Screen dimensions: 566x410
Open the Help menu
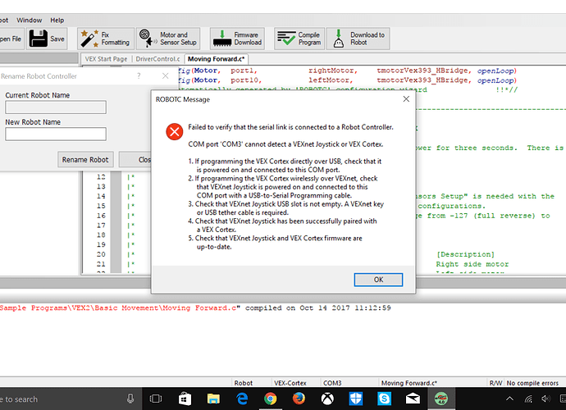tap(57, 20)
